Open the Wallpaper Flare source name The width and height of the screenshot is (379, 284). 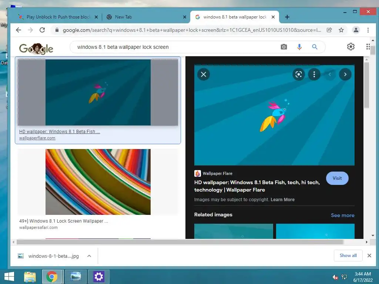[x=217, y=173]
